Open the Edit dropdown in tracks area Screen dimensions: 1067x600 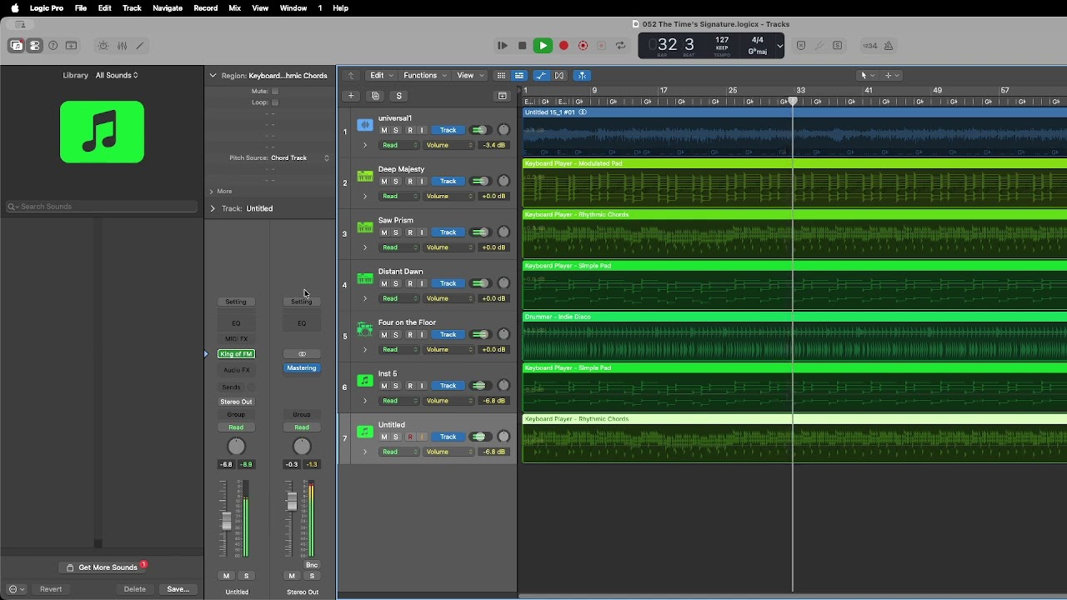(381, 76)
